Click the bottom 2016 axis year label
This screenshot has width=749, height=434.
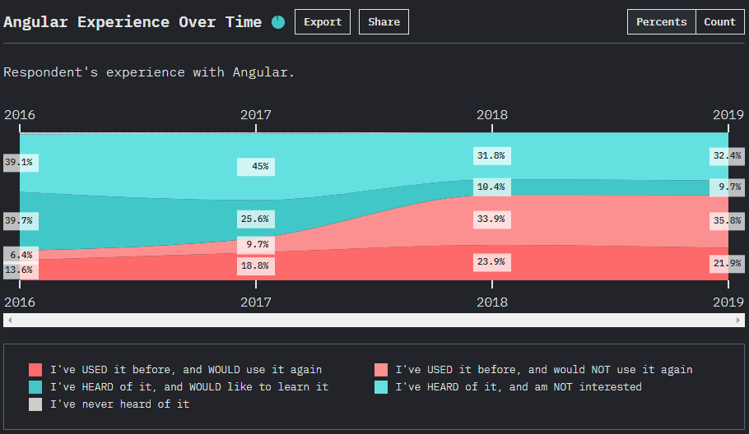[x=20, y=302]
